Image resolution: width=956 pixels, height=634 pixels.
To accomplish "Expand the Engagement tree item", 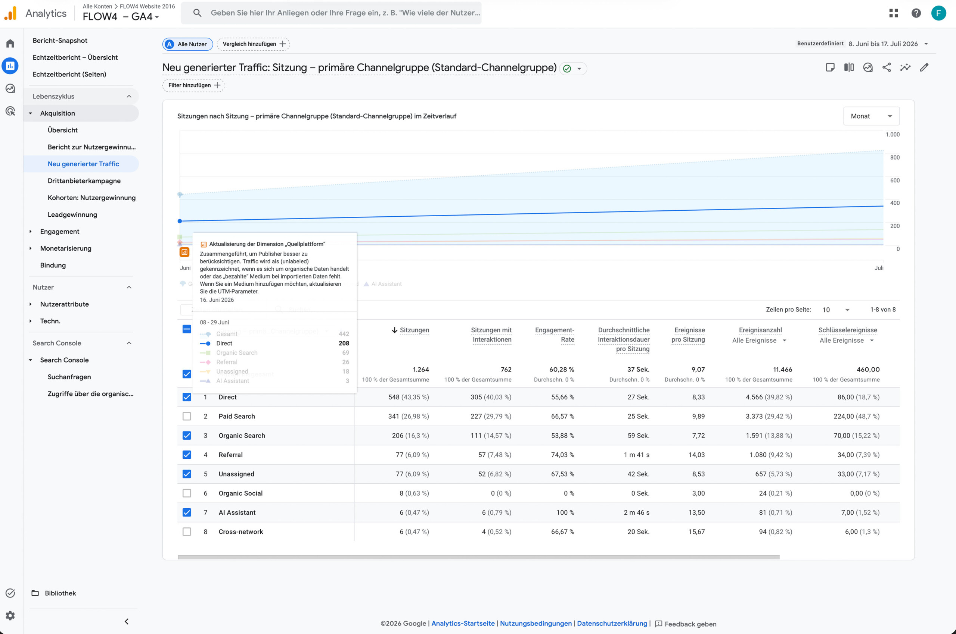I will (30, 231).
